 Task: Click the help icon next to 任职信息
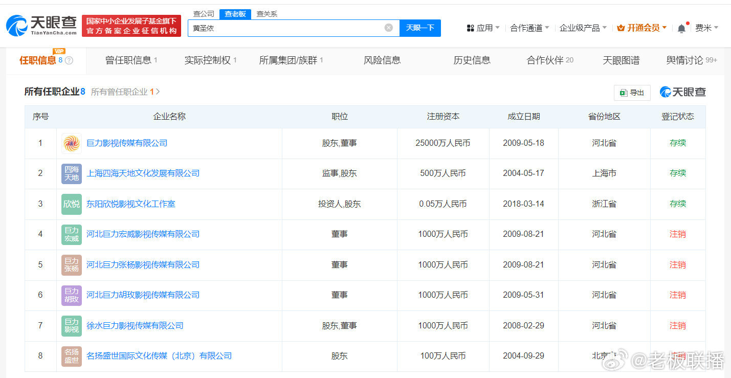coord(69,60)
